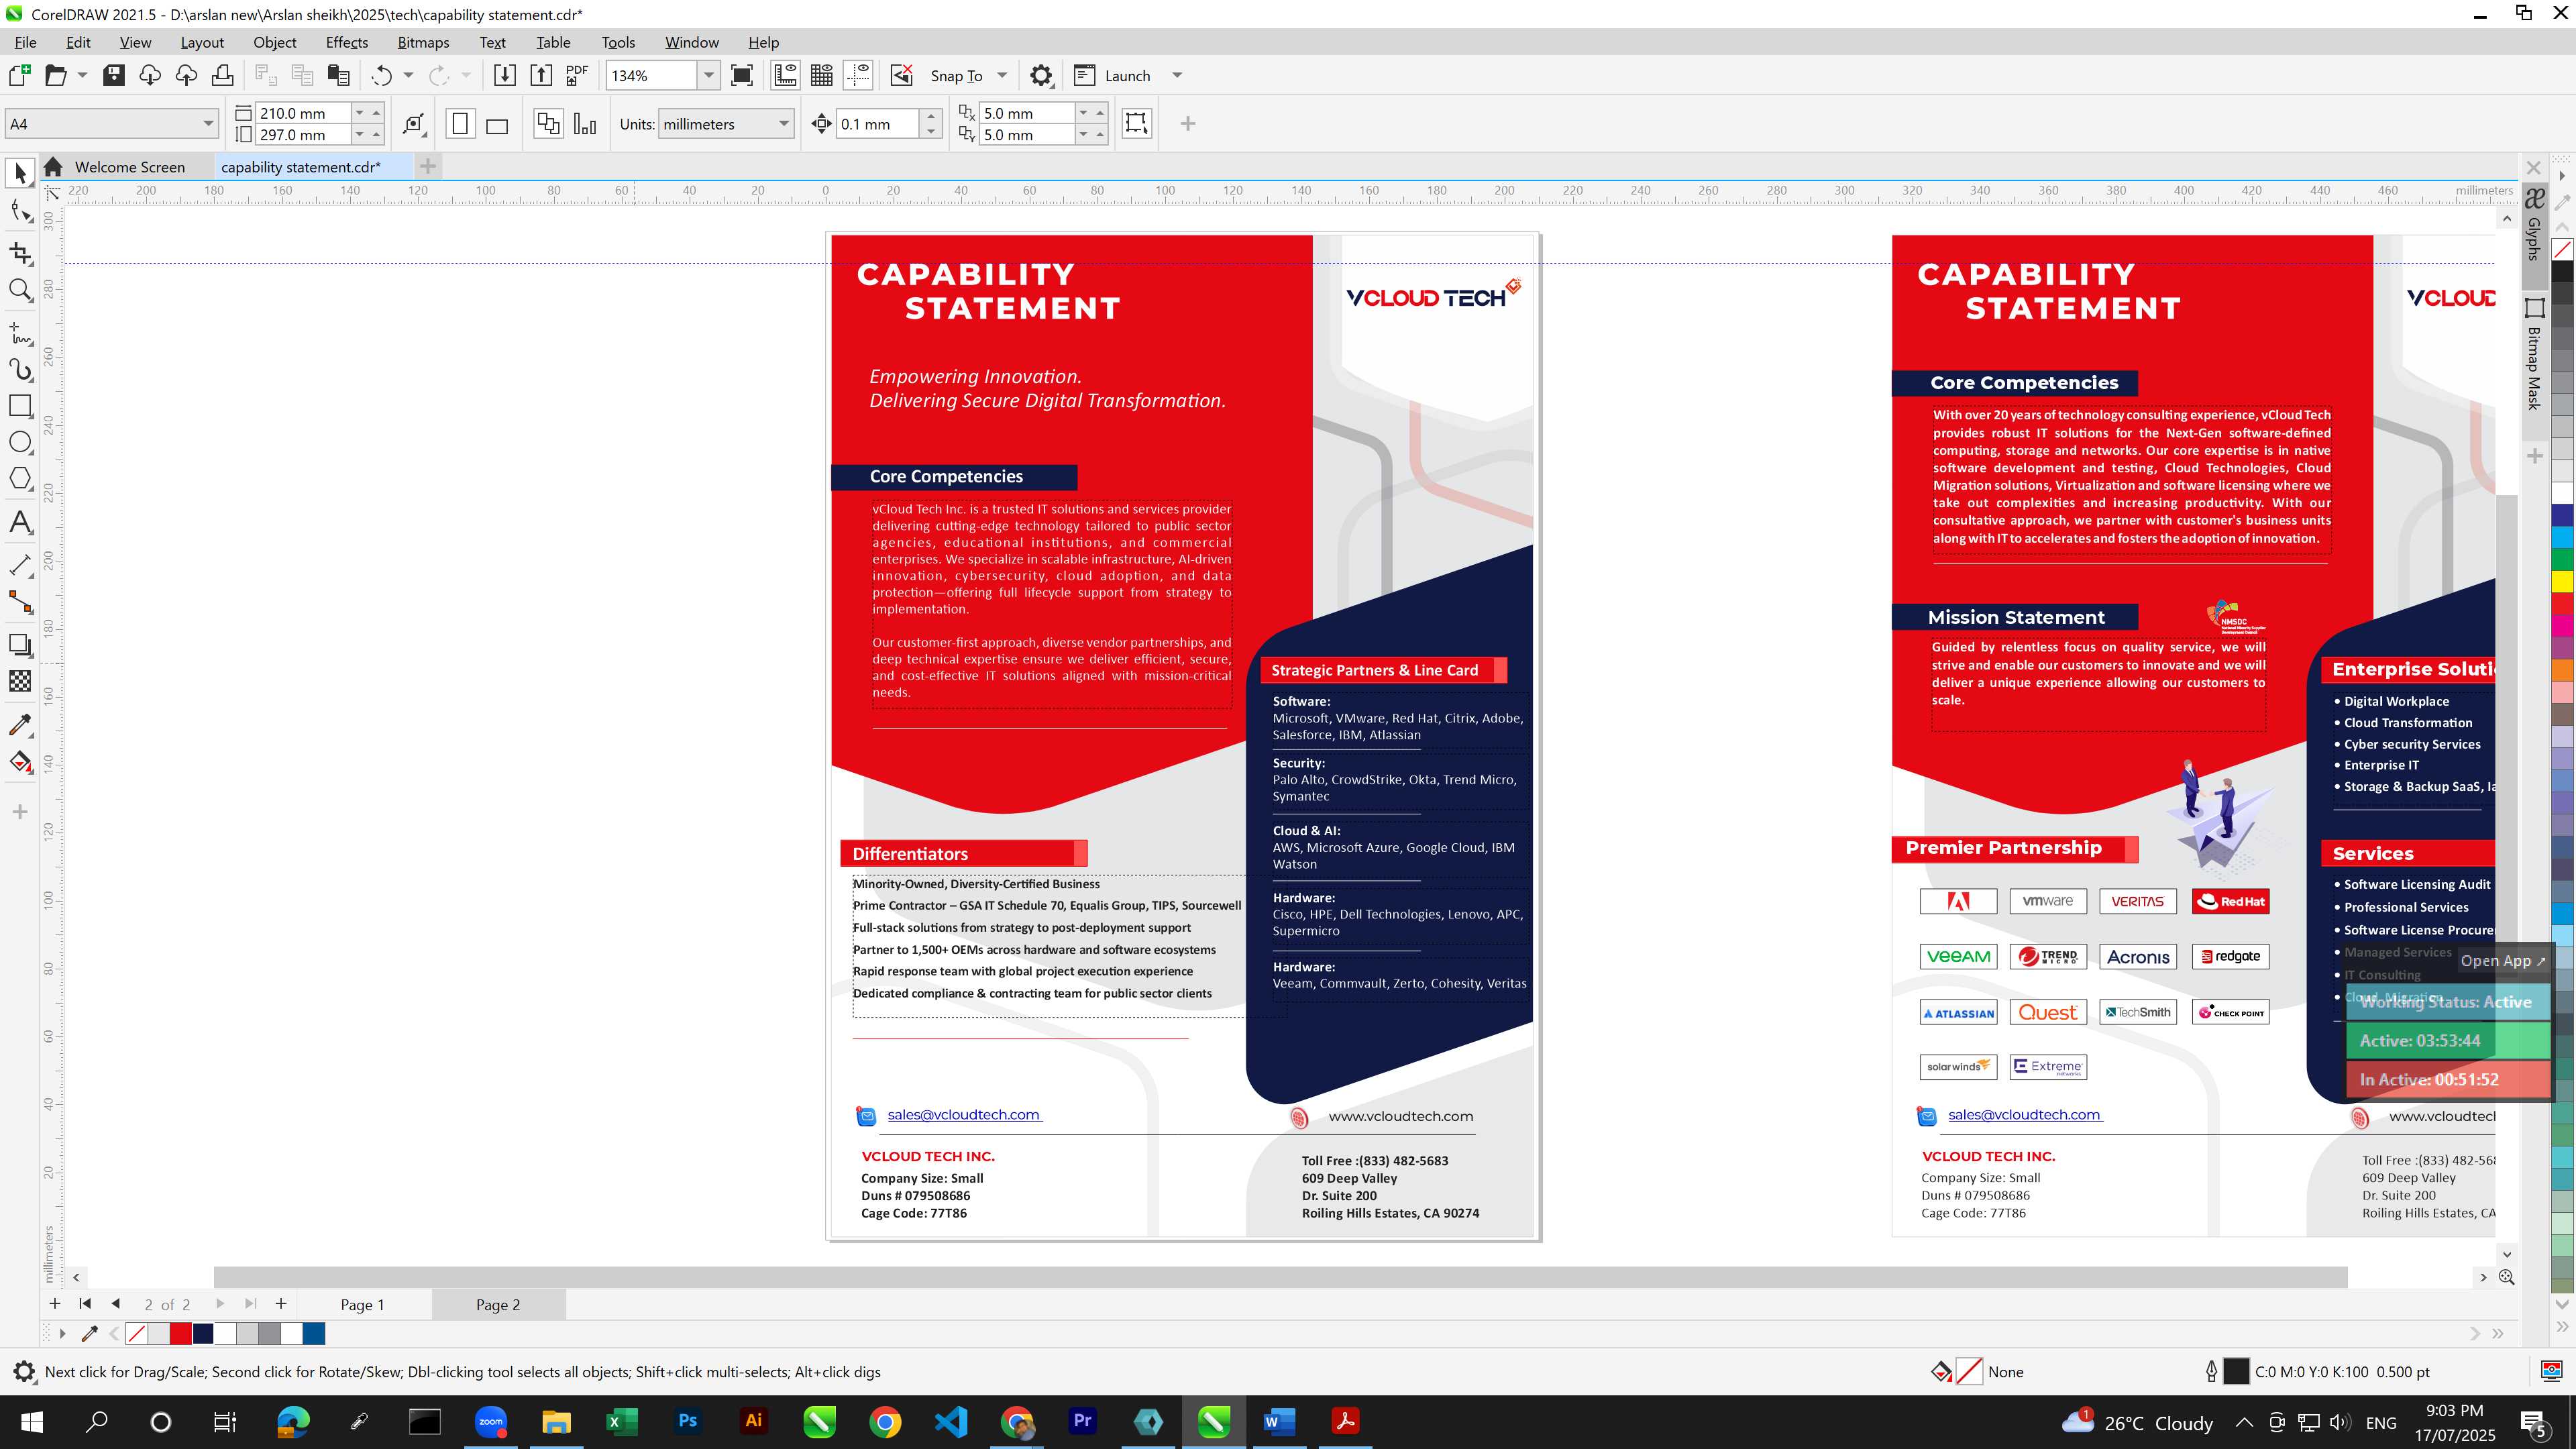Viewport: 2576px width, 1449px height.
Task: Toggle Show grid button
Action: click(x=822, y=75)
